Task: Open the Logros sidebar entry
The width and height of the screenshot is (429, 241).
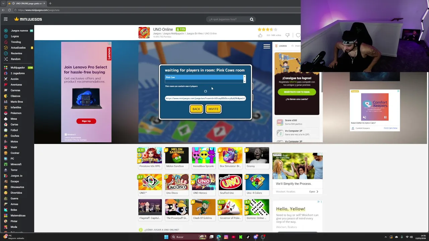Action: point(15,36)
